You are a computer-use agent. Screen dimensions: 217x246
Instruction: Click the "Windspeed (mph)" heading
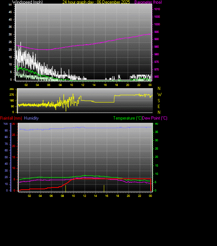pyautogui.click(x=28, y=2)
